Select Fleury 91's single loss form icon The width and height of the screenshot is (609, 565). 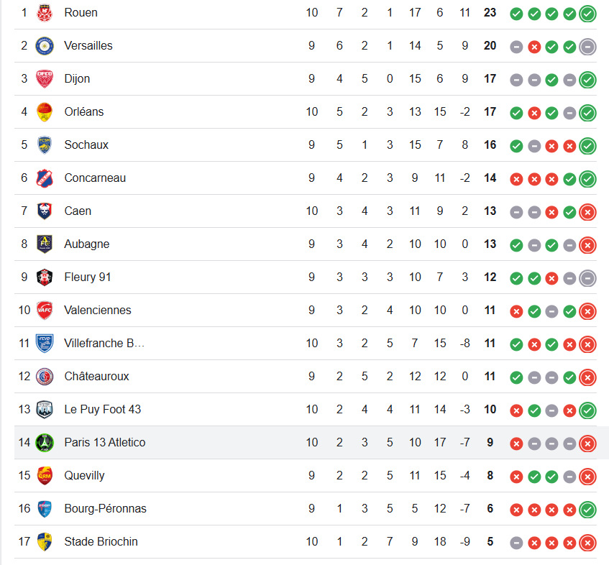(x=551, y=278)
